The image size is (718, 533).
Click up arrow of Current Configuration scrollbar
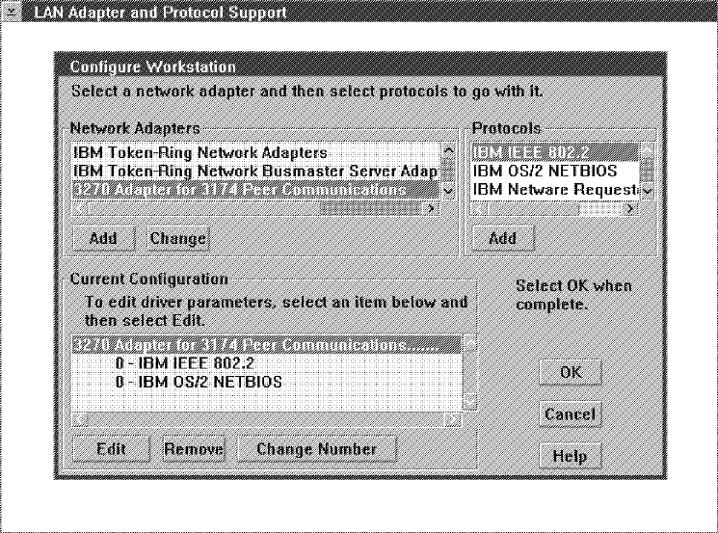point(470,342)
